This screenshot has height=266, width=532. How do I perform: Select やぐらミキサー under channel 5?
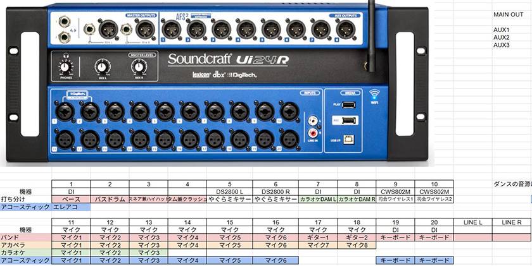click(x=230, y=199)
